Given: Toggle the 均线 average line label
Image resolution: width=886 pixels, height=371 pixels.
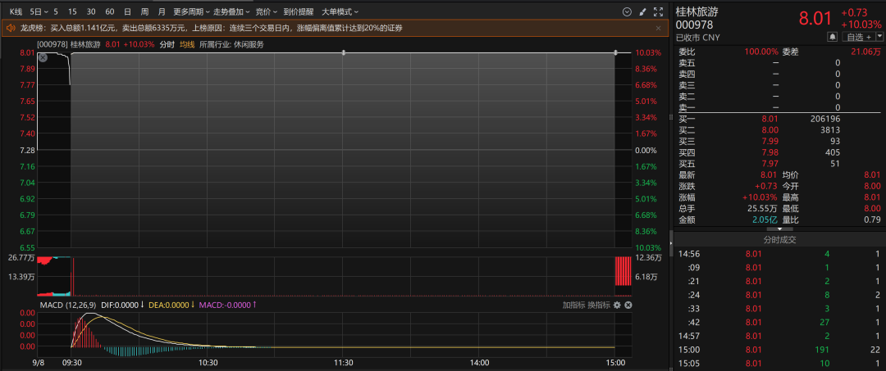Looking at the screenshot, I should [x=187, y=44].
